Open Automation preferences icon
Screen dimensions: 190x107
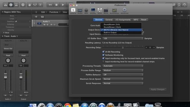(114, 11)
